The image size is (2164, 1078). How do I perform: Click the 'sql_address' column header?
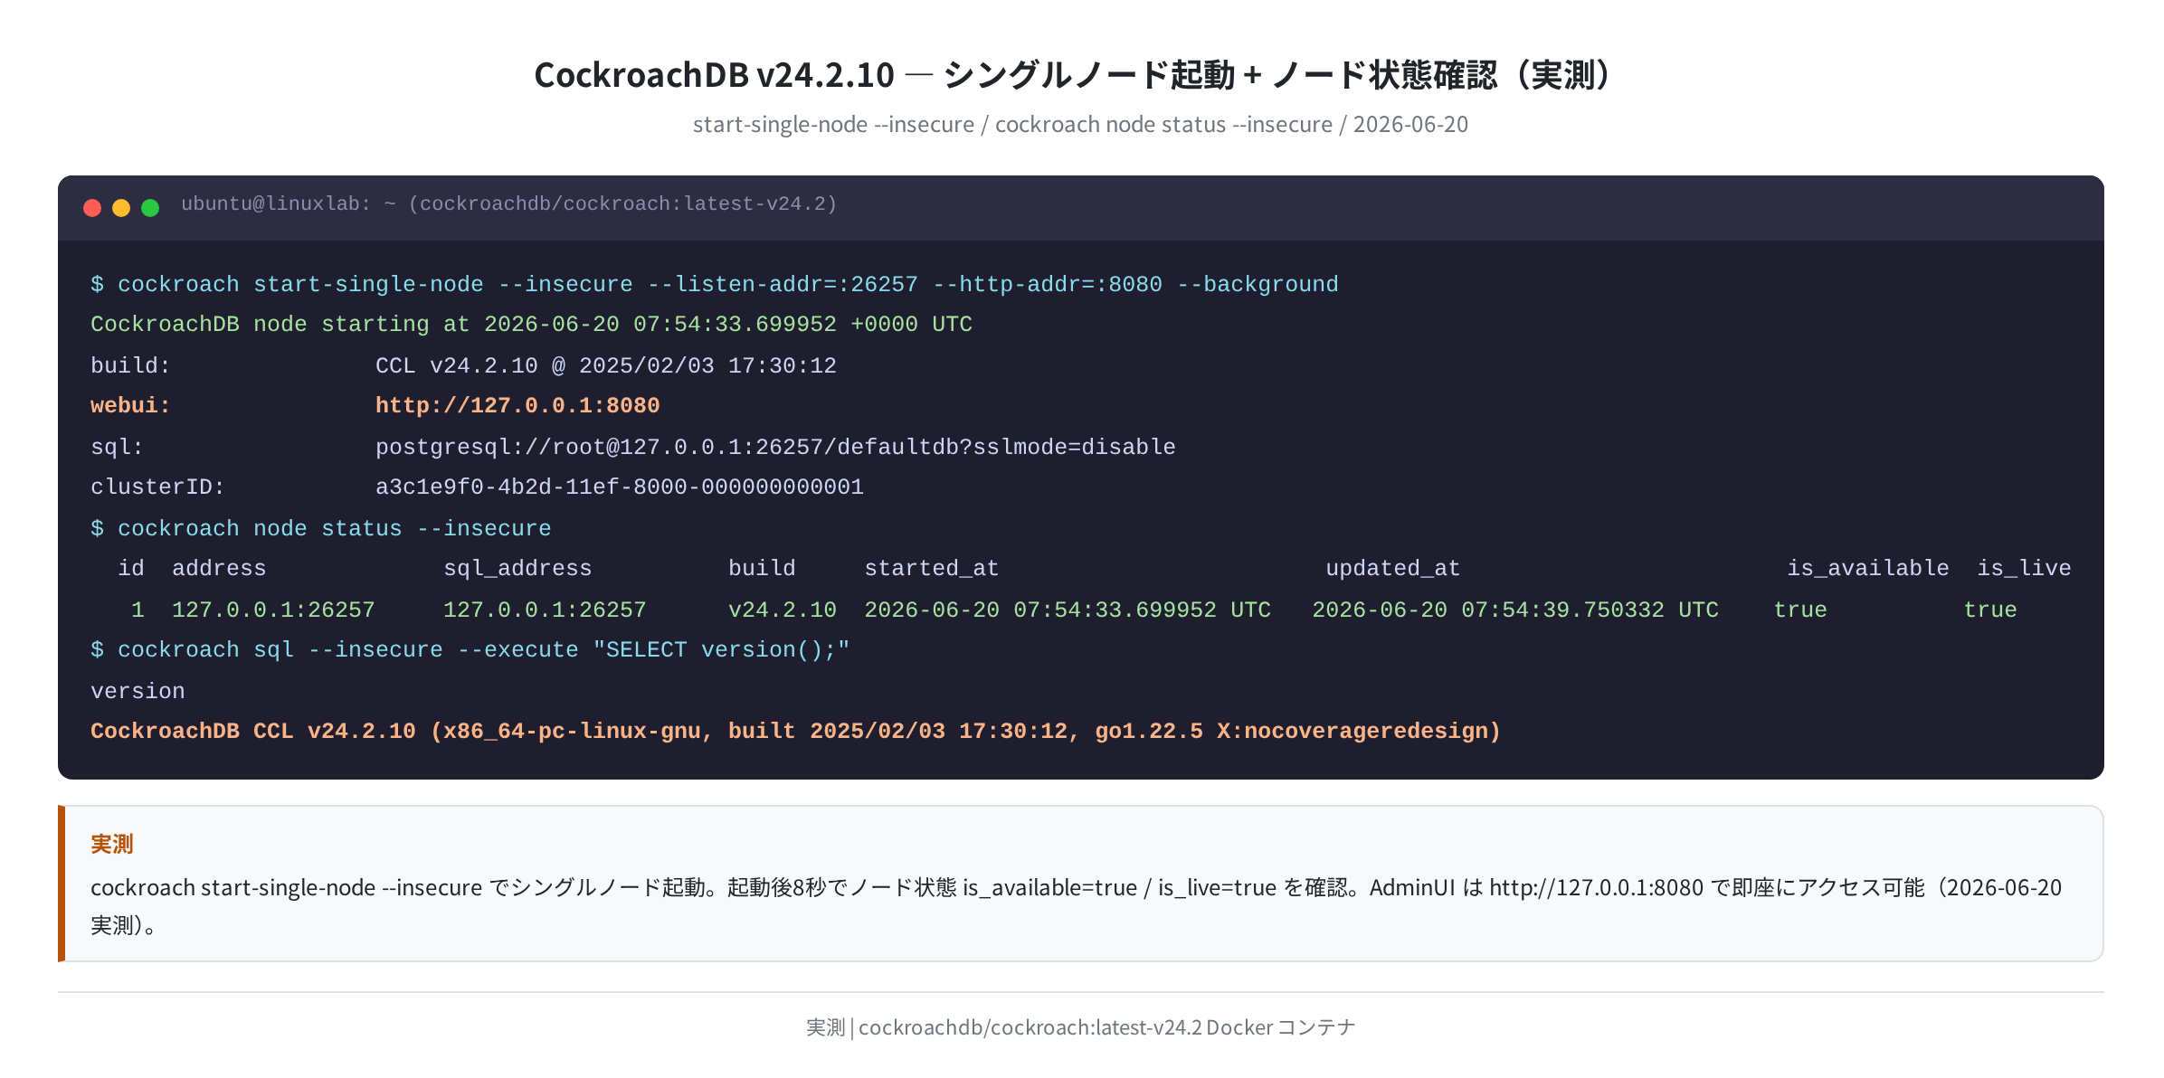click(x=517, y=568)
